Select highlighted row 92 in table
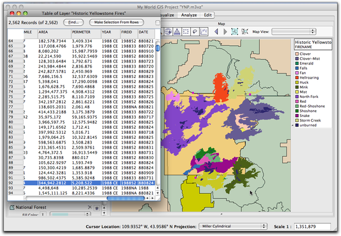341x236 pixels. pos(82,183)
